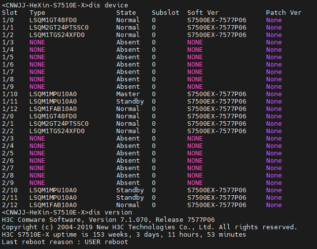Click the uptime line for H3C S7510E-X

click(x=124, y=235)
